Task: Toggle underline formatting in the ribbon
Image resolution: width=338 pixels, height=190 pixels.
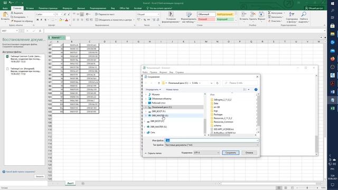Action: pyautogui.click(x=45, y=20)
